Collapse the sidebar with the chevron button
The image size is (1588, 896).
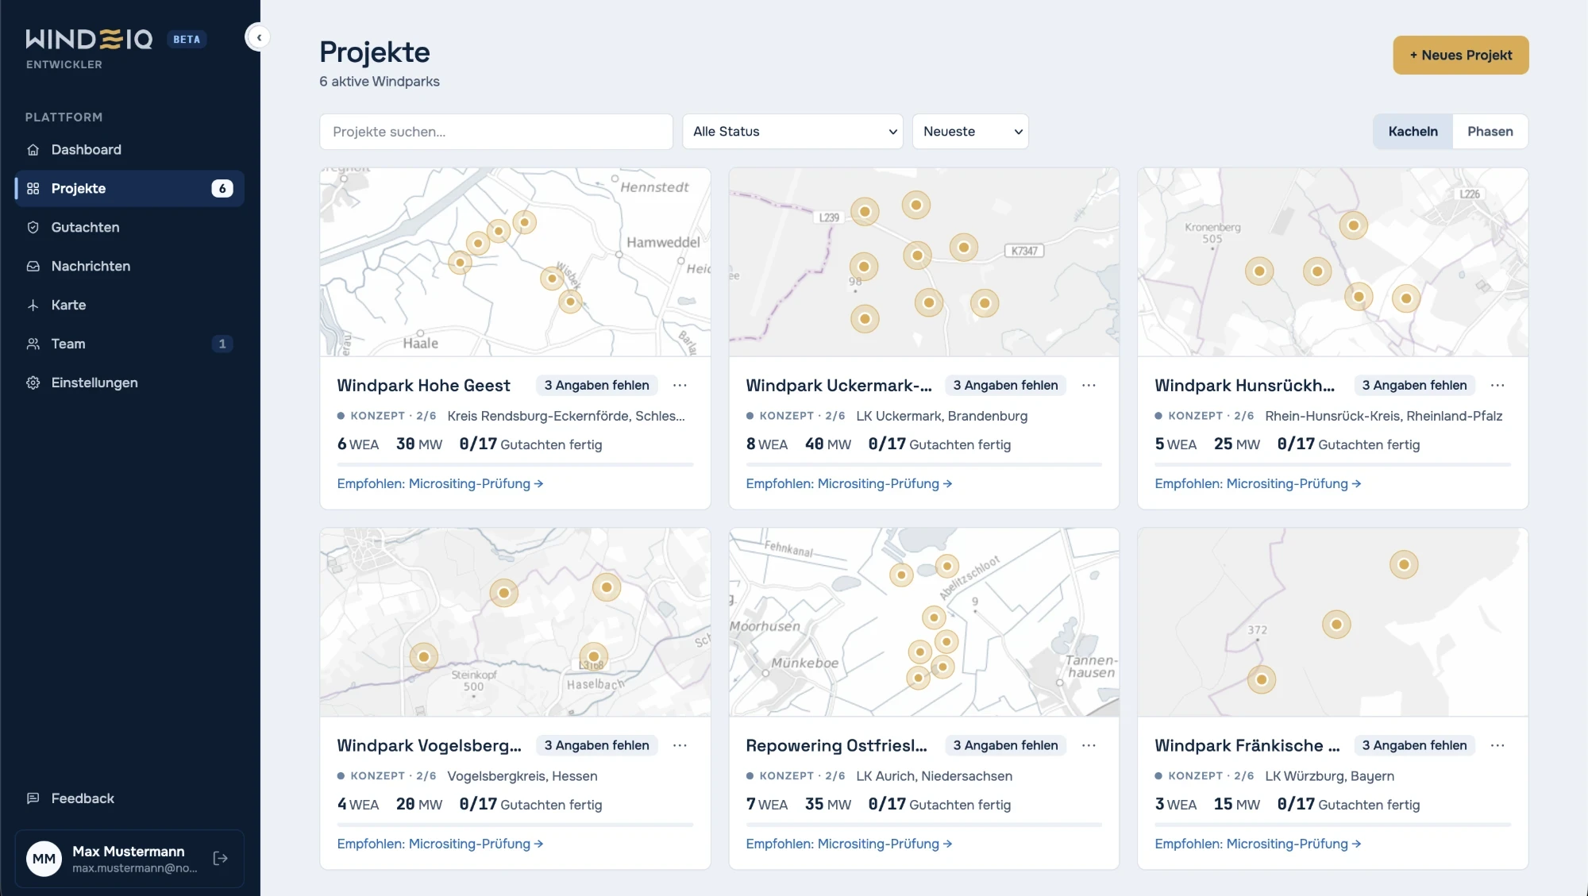(x=258, y=37)
